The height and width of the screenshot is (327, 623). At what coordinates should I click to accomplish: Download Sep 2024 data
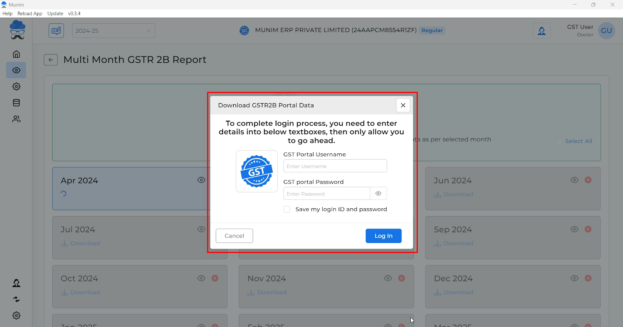(454, 243)
